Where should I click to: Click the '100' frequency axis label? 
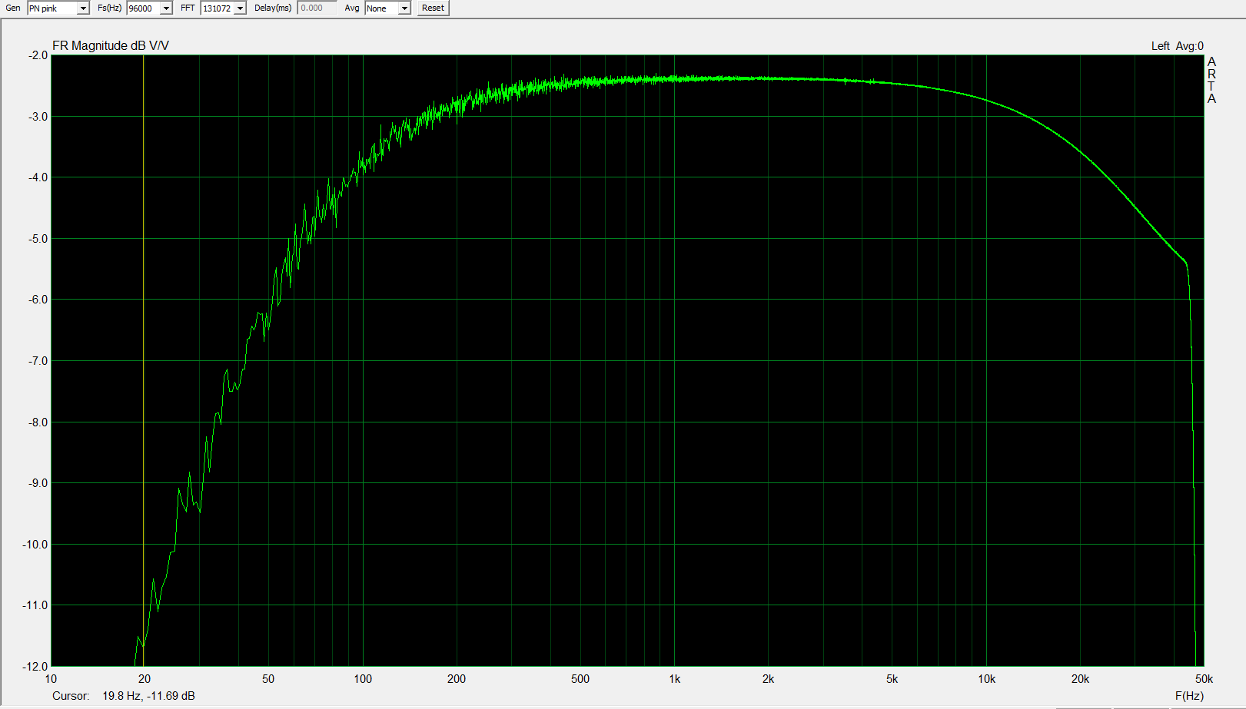[x=363, y=679]
